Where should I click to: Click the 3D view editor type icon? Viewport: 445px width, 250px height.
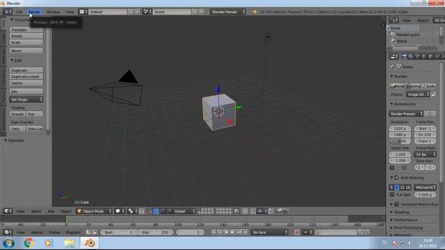8,211
